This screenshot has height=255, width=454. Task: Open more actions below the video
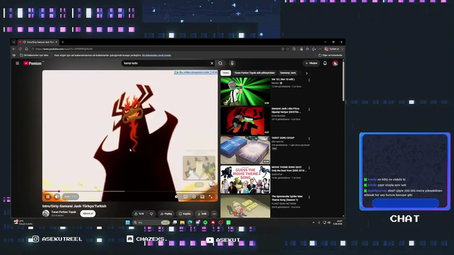(214, 214)
